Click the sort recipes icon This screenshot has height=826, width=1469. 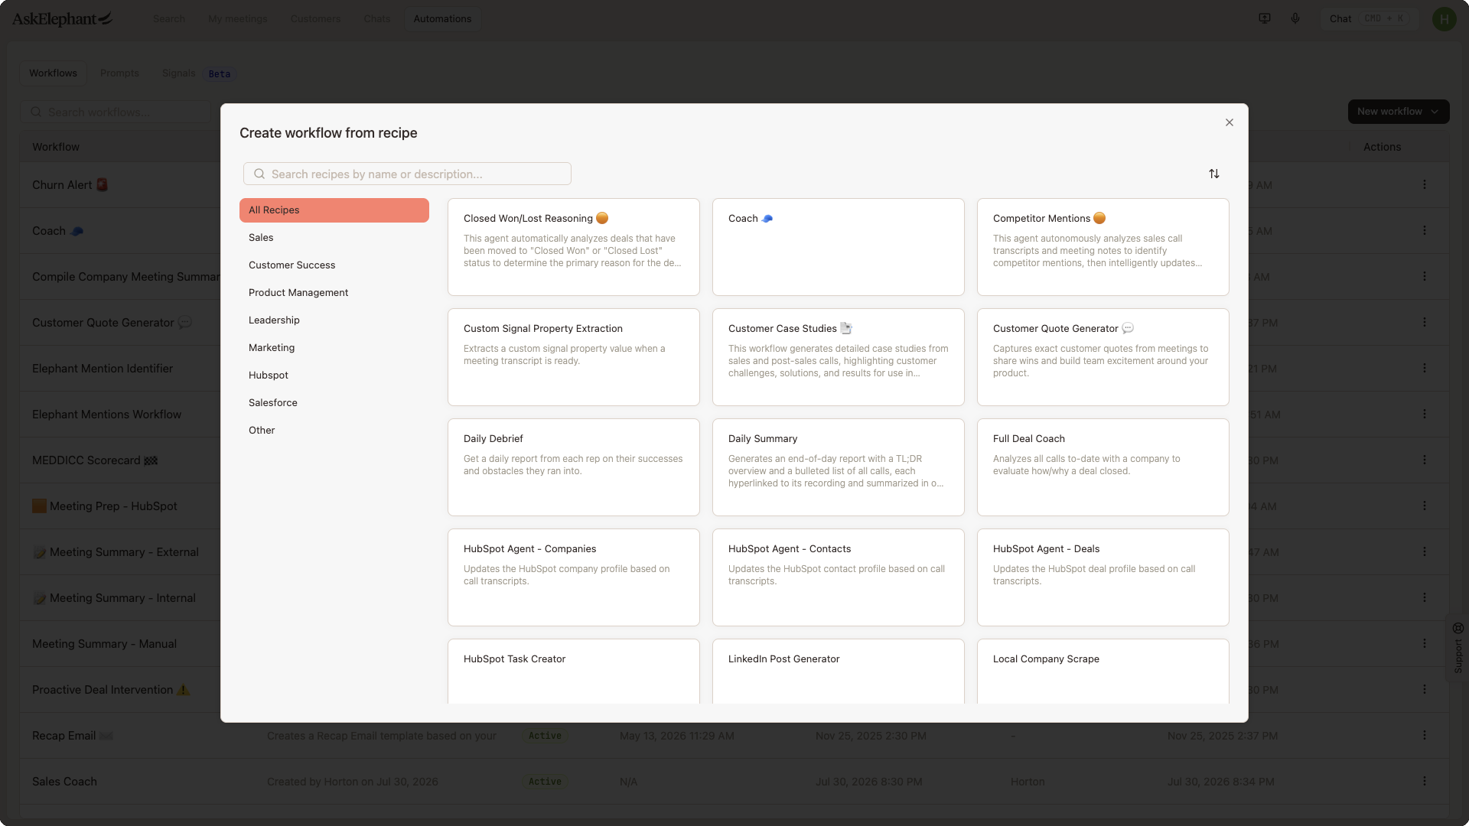coord(1214,174)
